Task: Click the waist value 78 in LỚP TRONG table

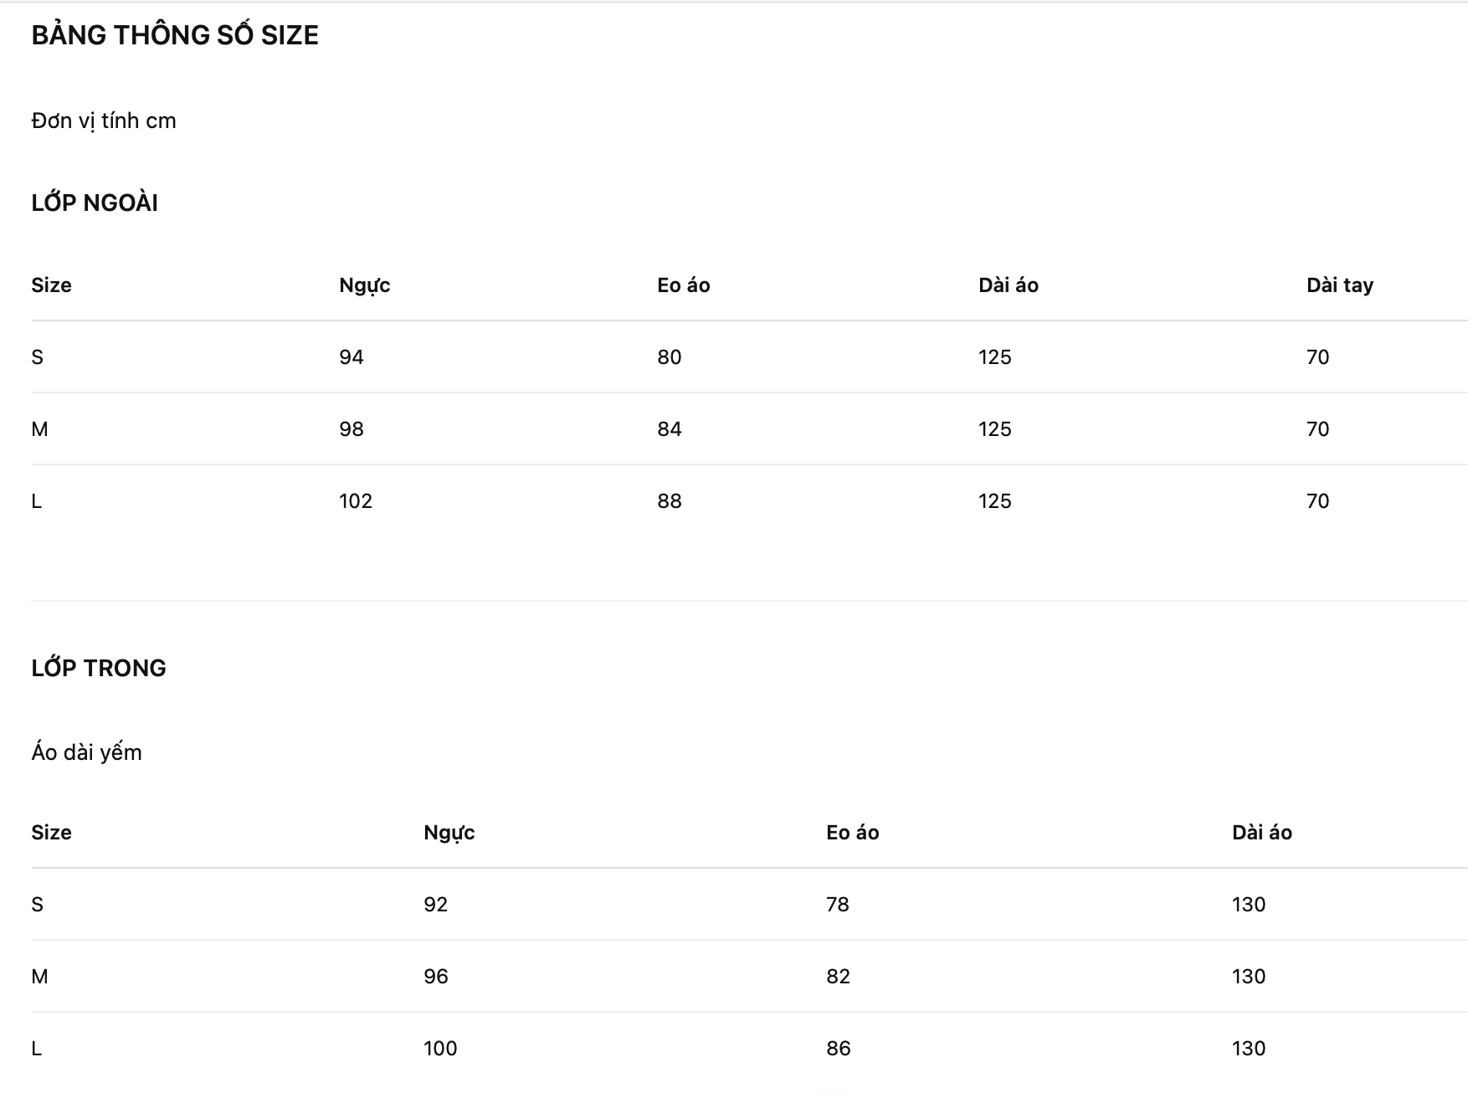Action: click(x=837, y=905)
